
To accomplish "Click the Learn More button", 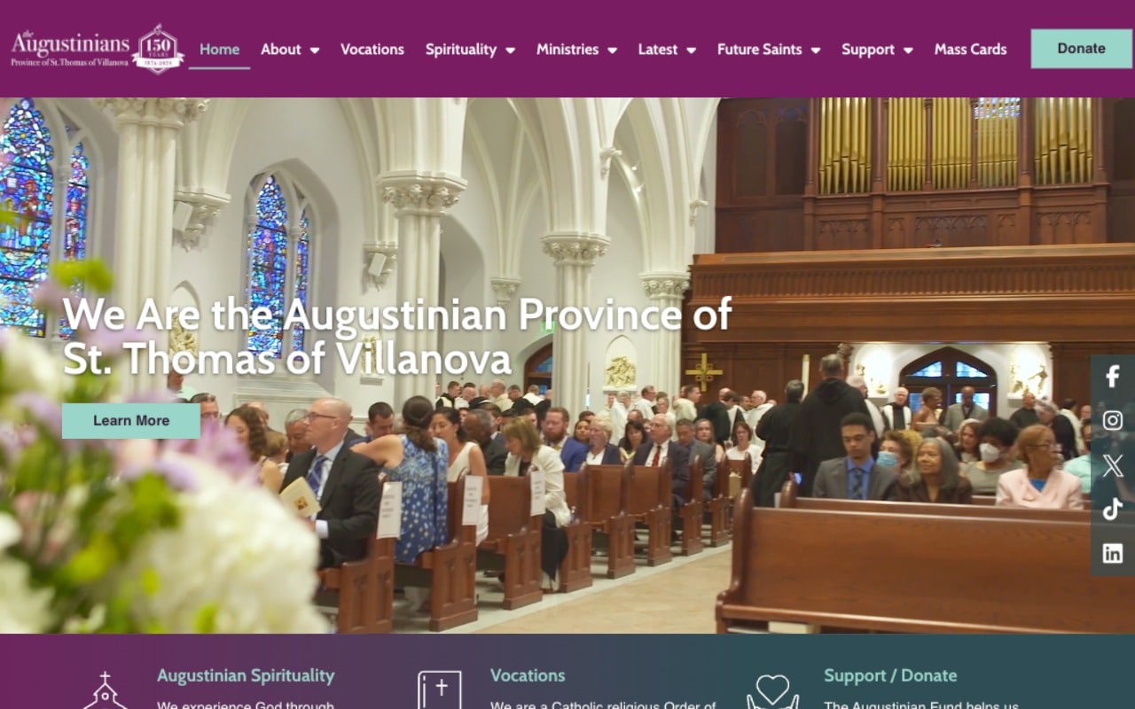I will pyautogui.click(x=131, y=421).
